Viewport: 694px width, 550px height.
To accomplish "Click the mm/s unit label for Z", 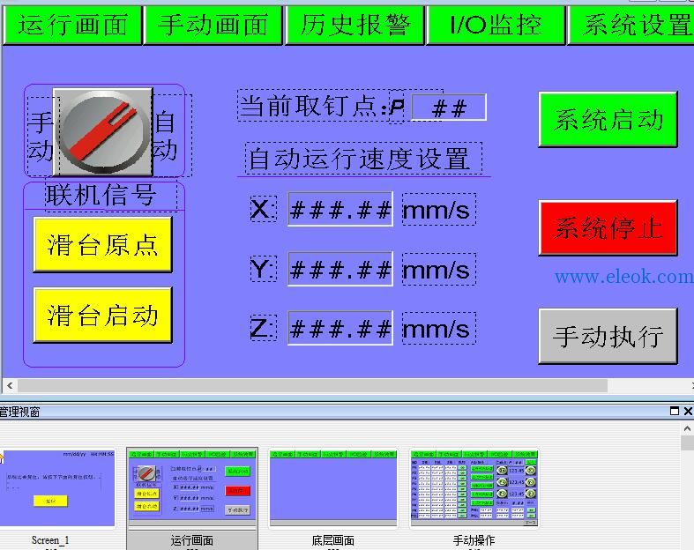I will (x=438, y=328).
